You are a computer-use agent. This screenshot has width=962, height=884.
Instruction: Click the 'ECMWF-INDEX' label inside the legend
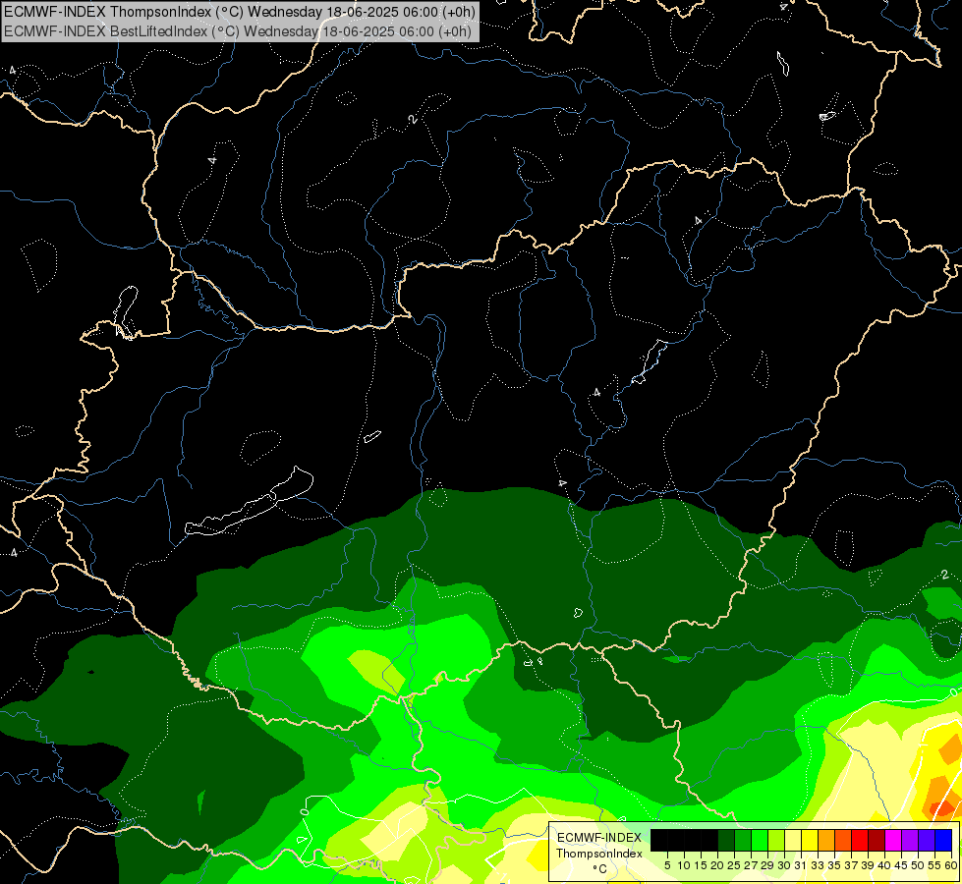599,838
